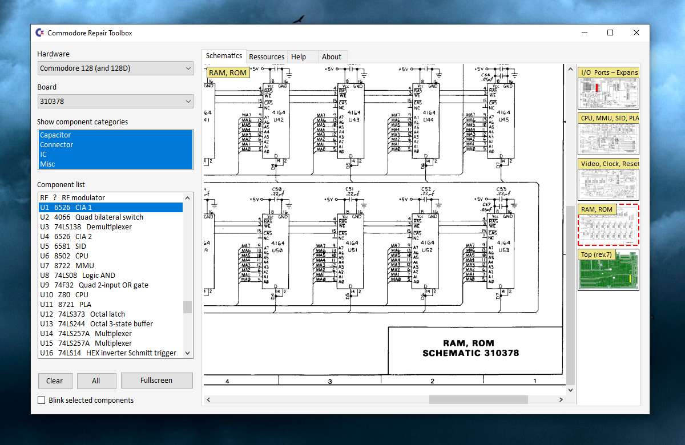Select U1 6526 CIA 1 component
This screenshot has width=685, height=445.
coord(111,208)
